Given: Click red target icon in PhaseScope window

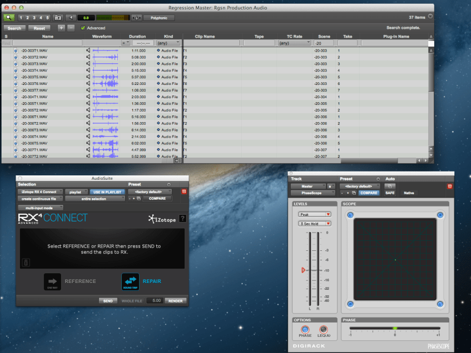Looking at the screenshot, I should tap(449, 186).
